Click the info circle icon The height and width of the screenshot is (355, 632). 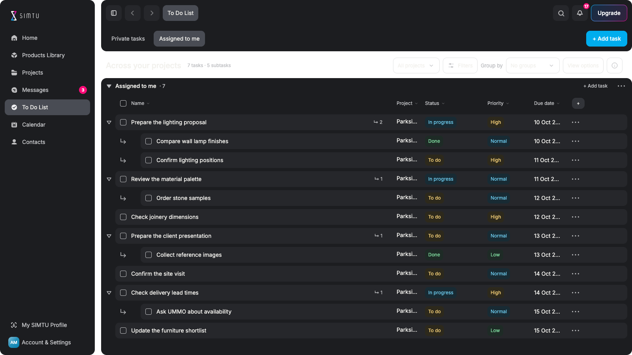tap(615, 65)
